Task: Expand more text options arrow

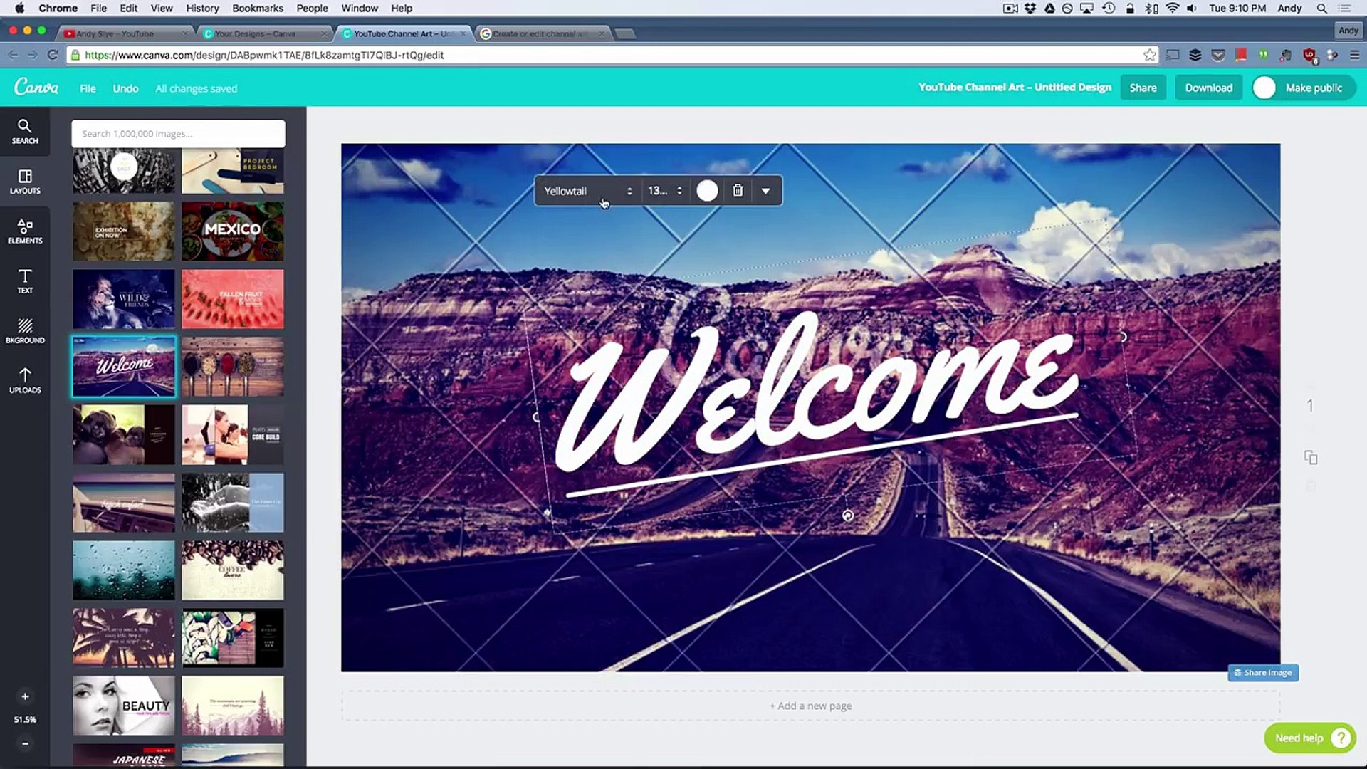Action: click(x=765, y=191)
